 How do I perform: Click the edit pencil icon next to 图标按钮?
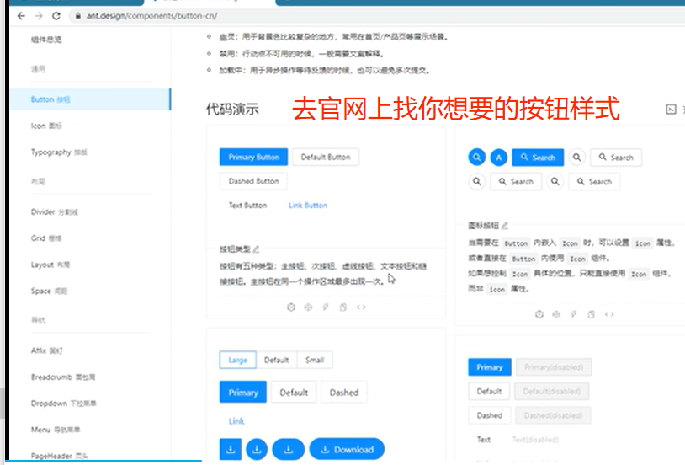tap(505, 225)
